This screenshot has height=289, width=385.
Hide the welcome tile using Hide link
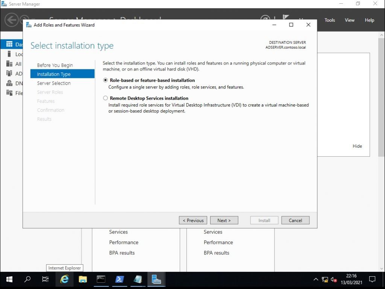click(357, 146)
